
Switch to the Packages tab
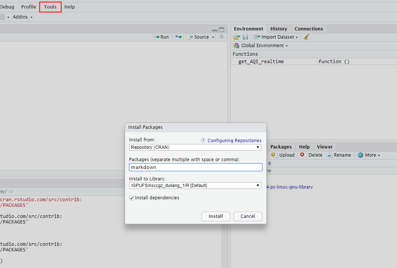[x=281, y=147]
